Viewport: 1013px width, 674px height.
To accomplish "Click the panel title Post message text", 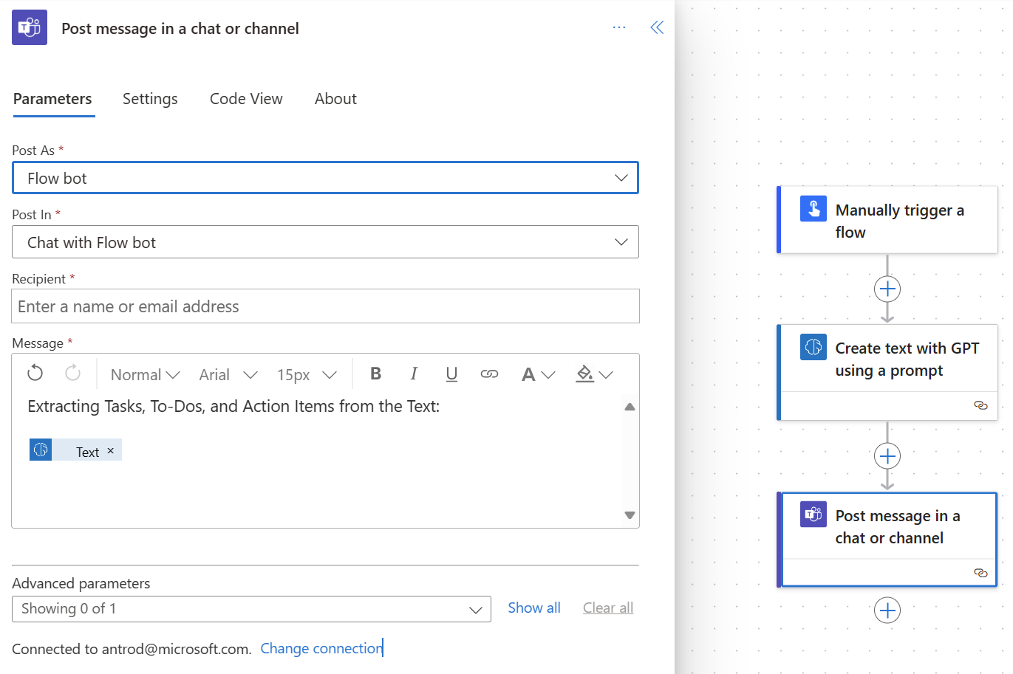I will [180, 28].
